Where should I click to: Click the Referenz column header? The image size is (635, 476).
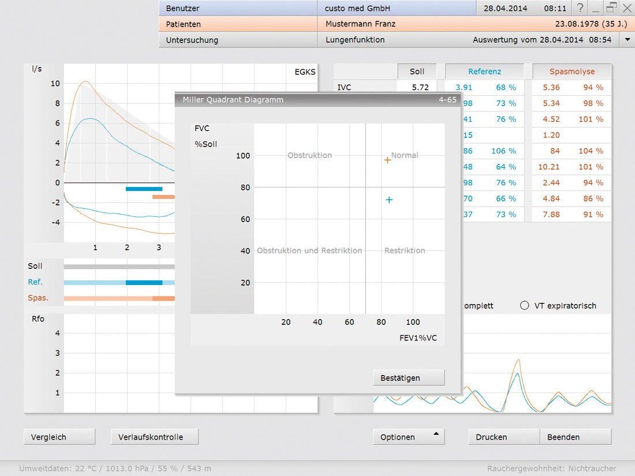[x=484, y=72]
